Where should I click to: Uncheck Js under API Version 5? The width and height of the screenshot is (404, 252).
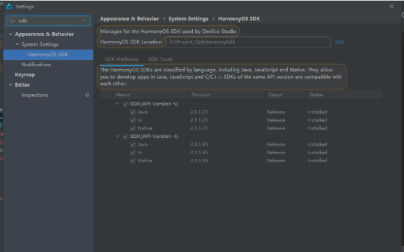click(x=133, y=120)
